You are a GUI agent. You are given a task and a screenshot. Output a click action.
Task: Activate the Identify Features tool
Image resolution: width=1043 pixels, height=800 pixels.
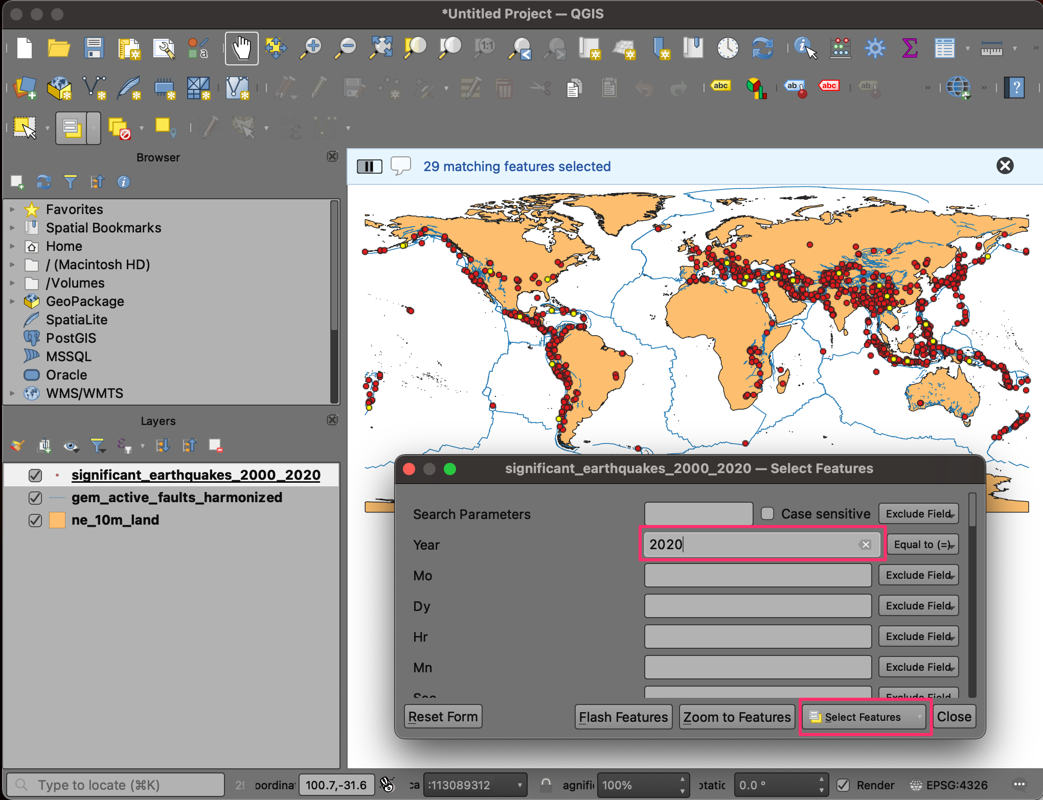[x=805, y=49]
